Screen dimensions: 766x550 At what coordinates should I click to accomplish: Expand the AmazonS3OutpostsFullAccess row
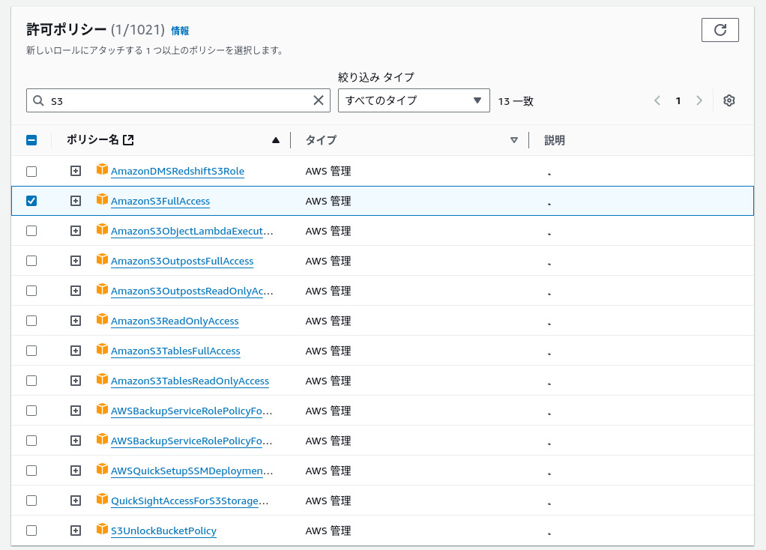pos(75,261)
